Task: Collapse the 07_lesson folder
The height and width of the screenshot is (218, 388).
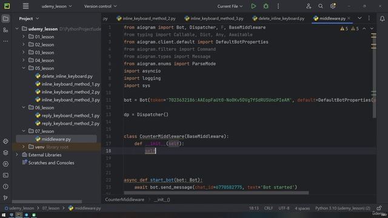Action: point(24,131)
